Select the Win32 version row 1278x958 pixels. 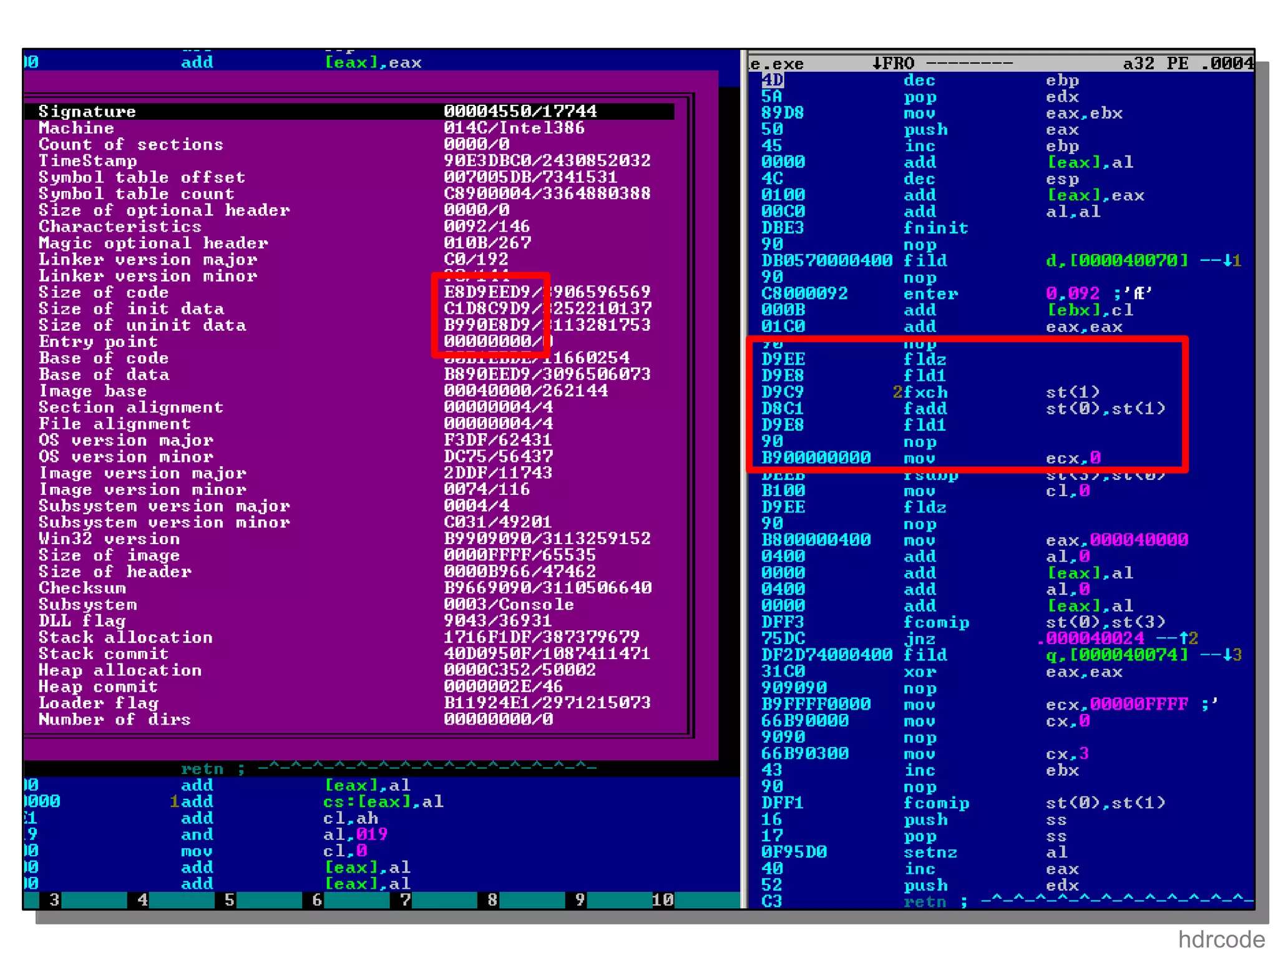click(349, 538)
